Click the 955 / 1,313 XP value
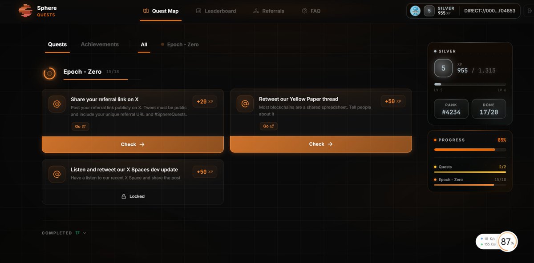The image size is (534, 263). point(476,71)
